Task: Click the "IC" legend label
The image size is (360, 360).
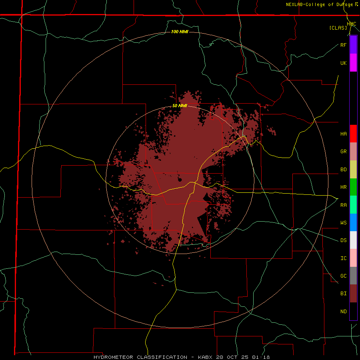Action: (343, 258)
